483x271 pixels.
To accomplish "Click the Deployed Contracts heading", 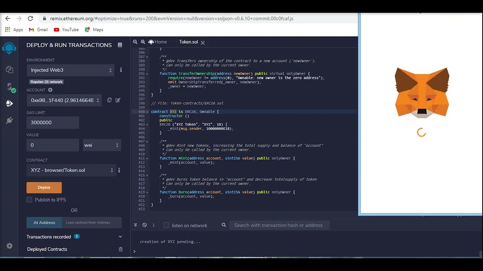I will point(47,249).
